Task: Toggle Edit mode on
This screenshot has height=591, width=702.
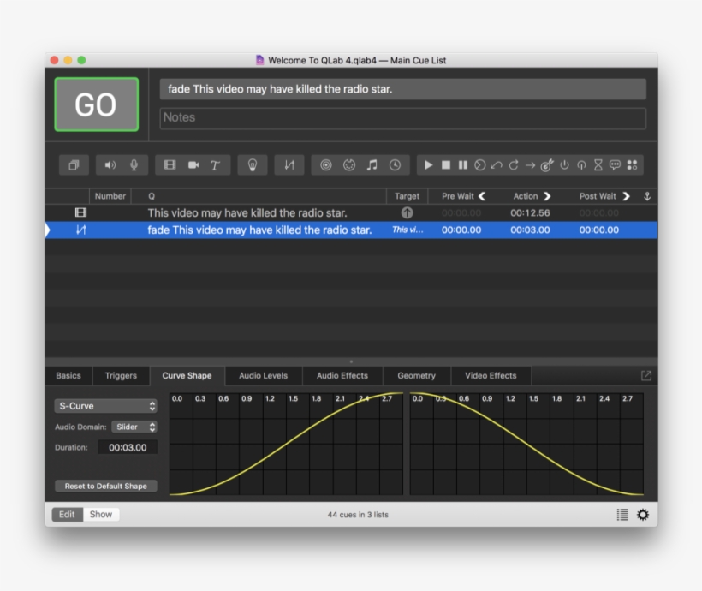Action: click(66, 514)
